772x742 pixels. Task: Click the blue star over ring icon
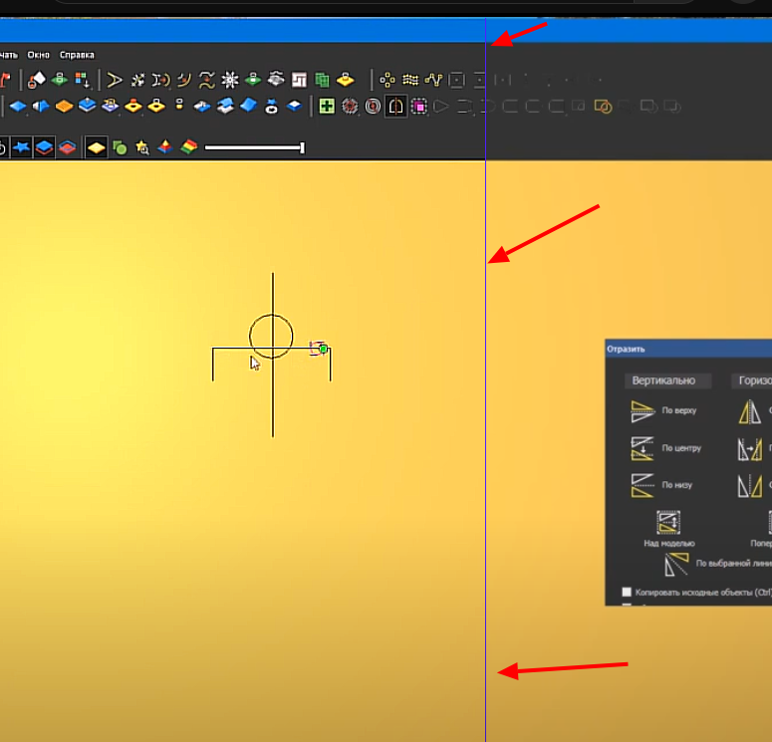tap(271, 106)
